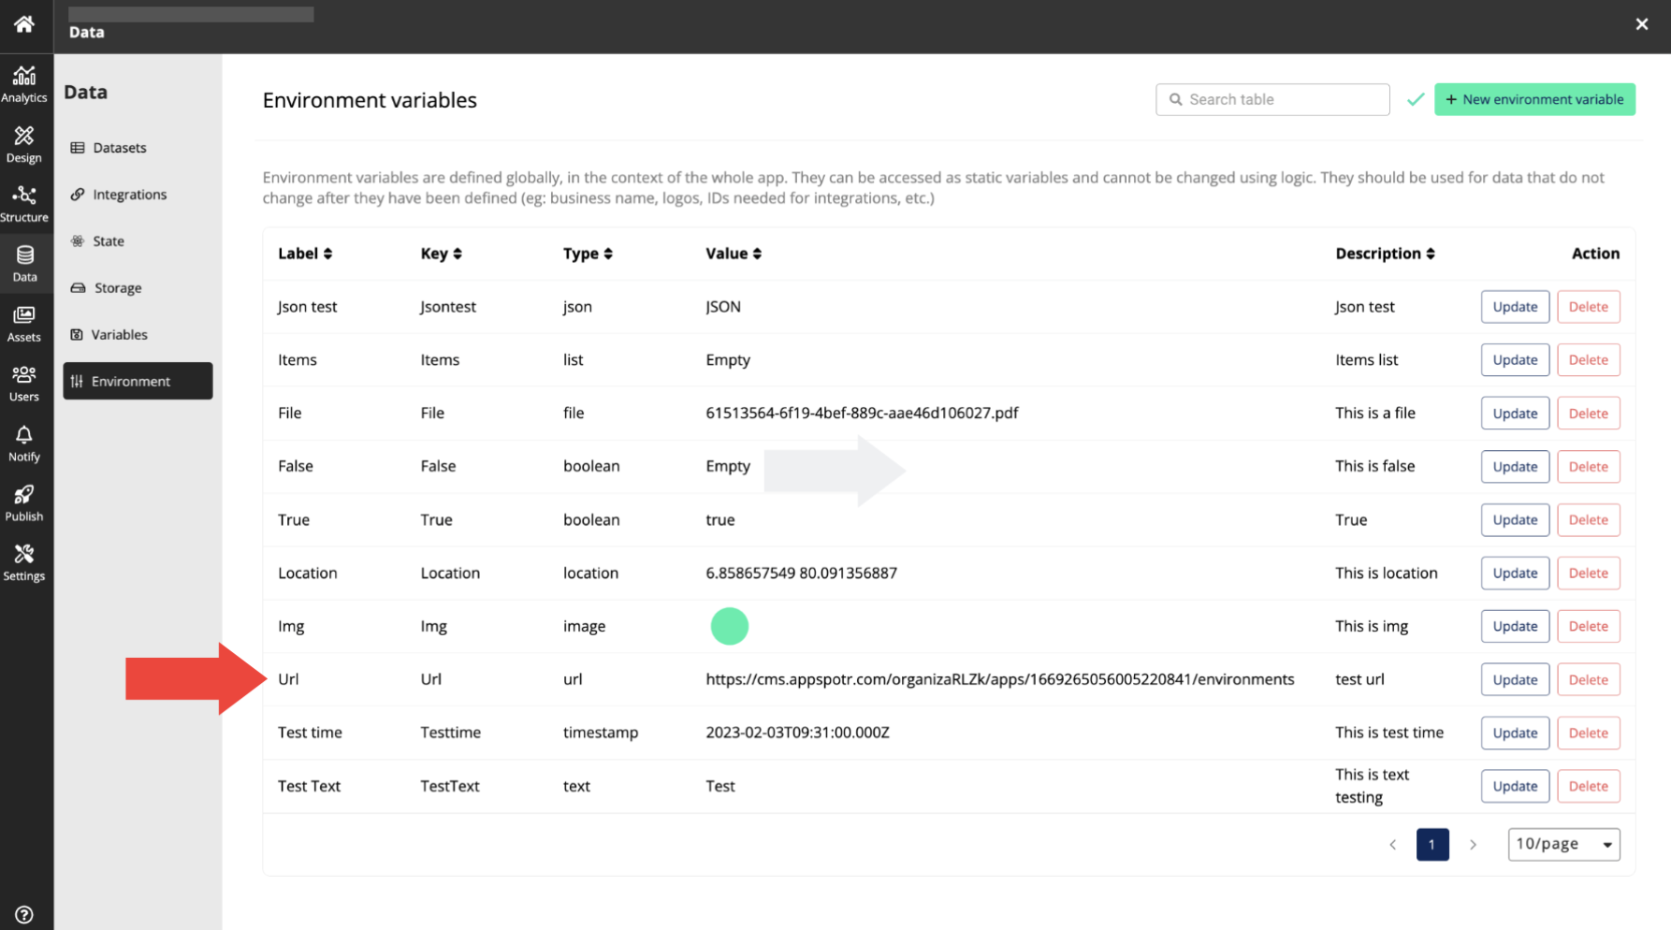1671x930 pixels.
Task: Go to previous page arrow
Action: (1392, 844)
